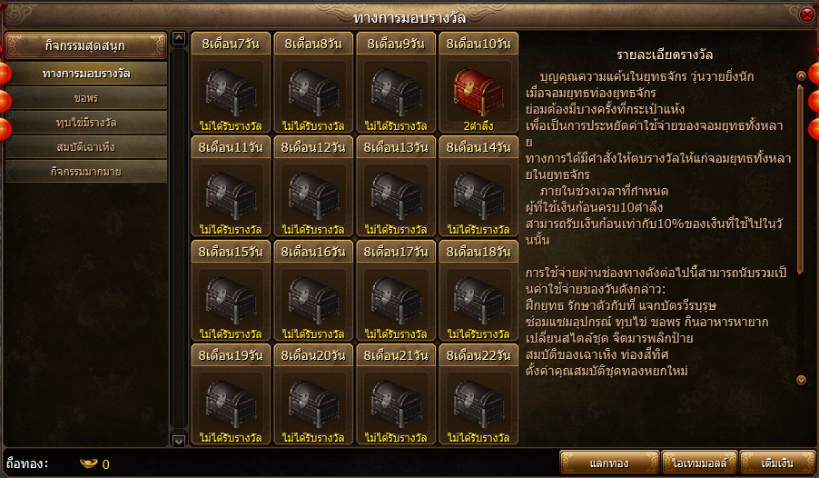Image resolution: width=819 pixels, height=478 pixels.
Task: Click the details panel scroll down arrow
Action: click(x=801, y=380)
